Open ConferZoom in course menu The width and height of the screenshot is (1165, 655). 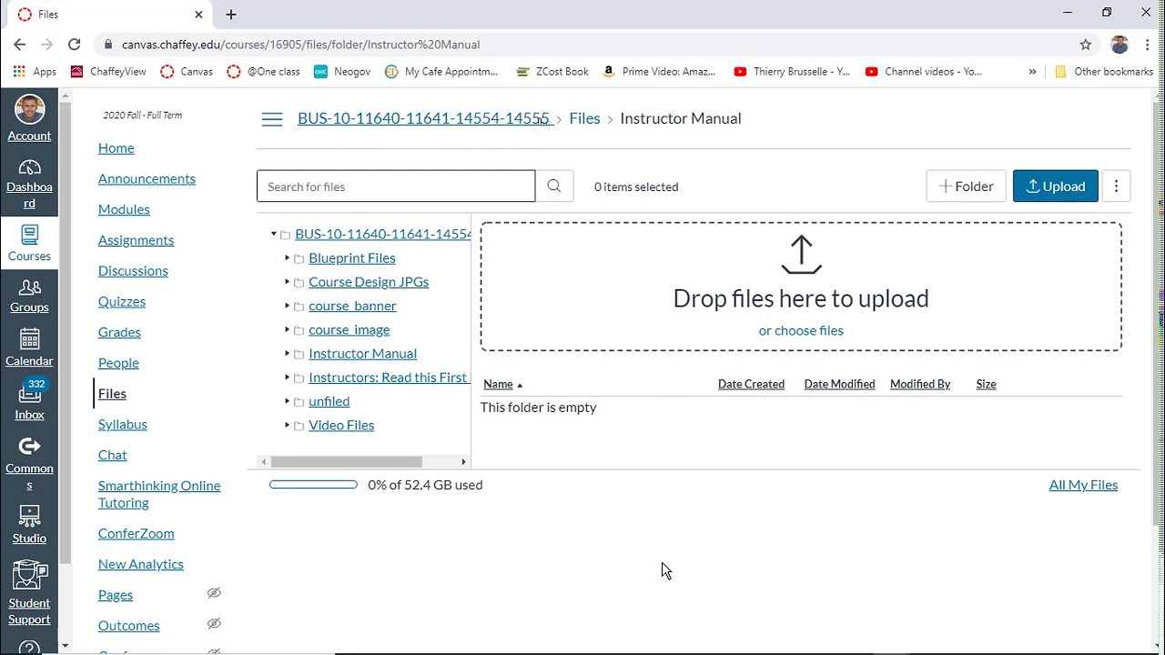pyautogui.click(x=136, y=533)
